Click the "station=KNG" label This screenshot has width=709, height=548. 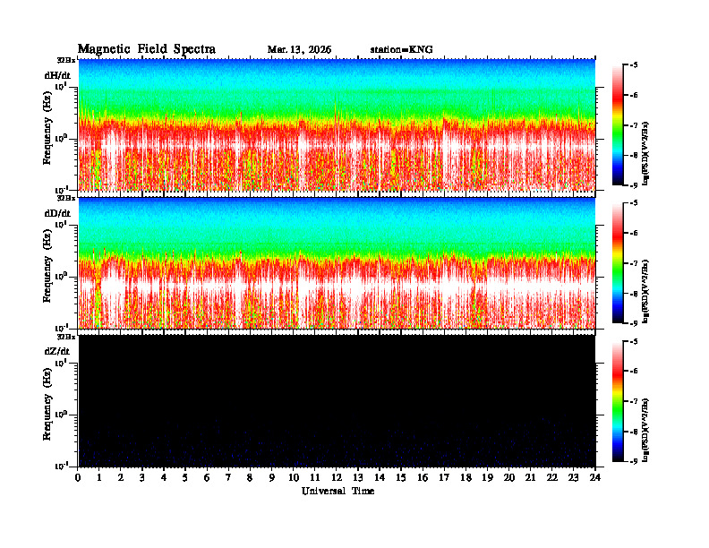point(402,50)
